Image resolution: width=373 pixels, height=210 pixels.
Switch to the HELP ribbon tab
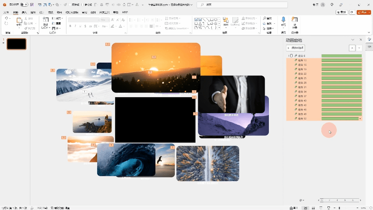point(125,12)
